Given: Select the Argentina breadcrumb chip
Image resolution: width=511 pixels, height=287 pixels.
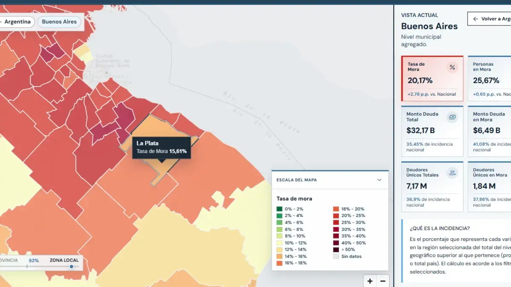Looking at the screenshot, I should click(x=15, y=22).
